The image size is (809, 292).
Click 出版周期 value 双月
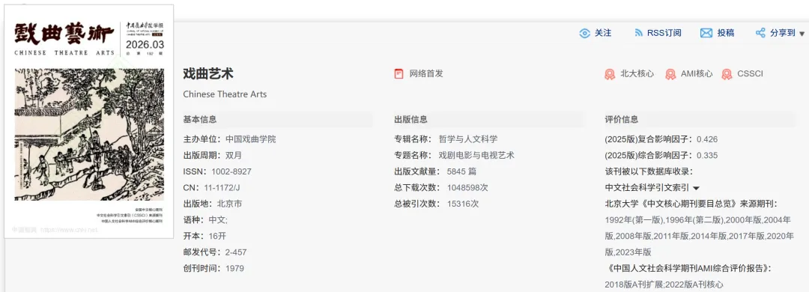tap(234, 155)
